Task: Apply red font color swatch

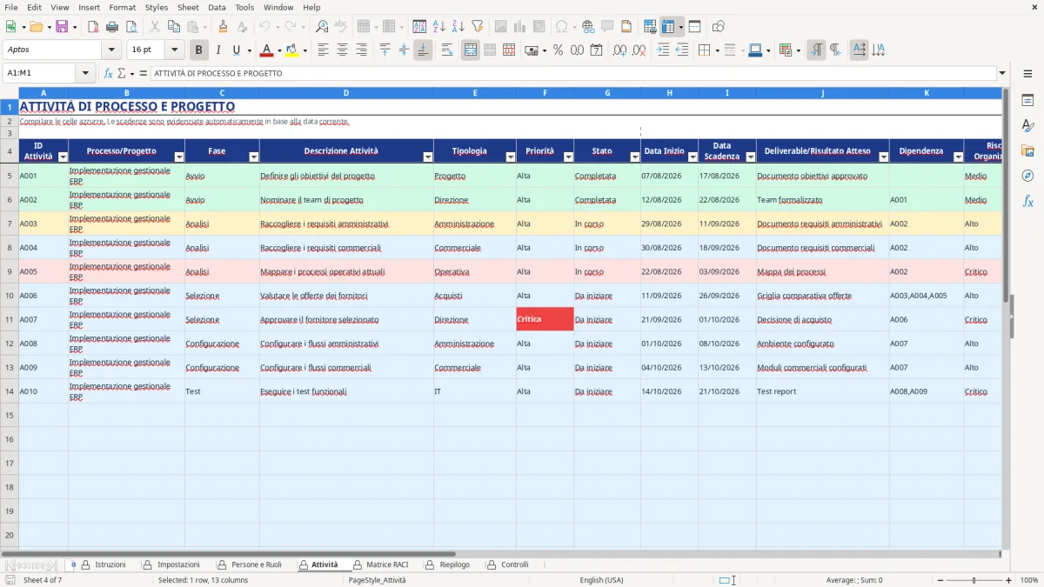Action: 267,50
